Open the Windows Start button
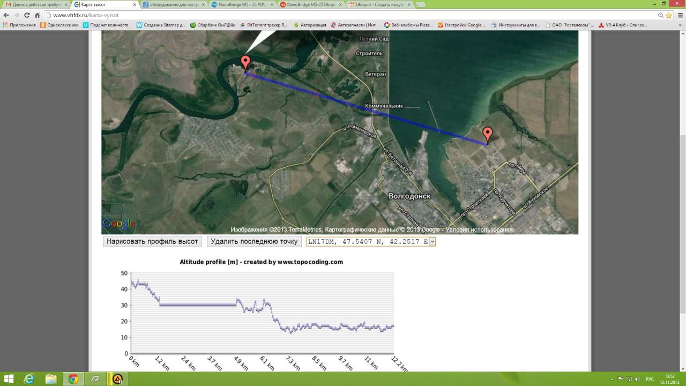Screen dimensions: 686x386 [9, 379]
